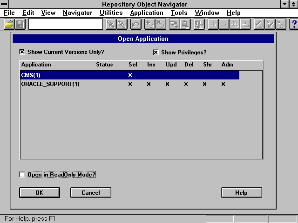Image resolution: width=298 pixels, height=223 pixels.
Task: Click the question mark help icon
Action: coord(293,24)
